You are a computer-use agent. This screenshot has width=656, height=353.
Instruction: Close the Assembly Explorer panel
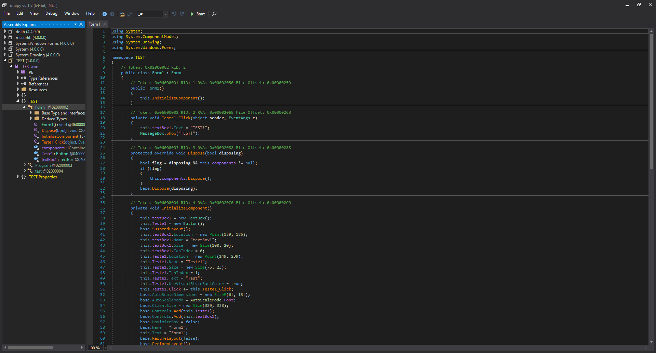pos(81,24)
